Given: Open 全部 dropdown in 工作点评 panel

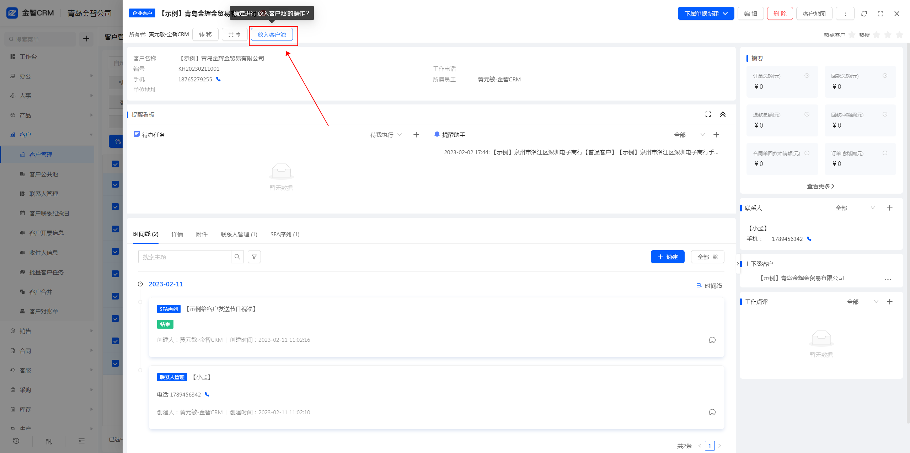Looking at the screenshot, I should click(862, 302).
